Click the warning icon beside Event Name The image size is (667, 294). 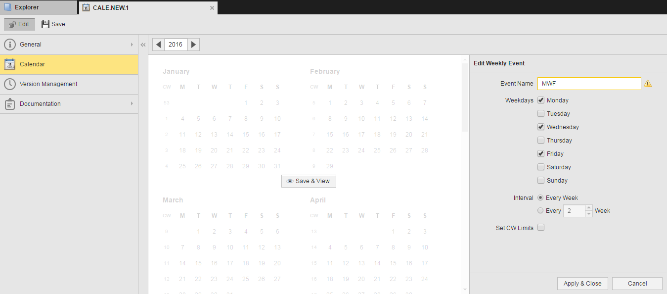click(x=647, y=84)
